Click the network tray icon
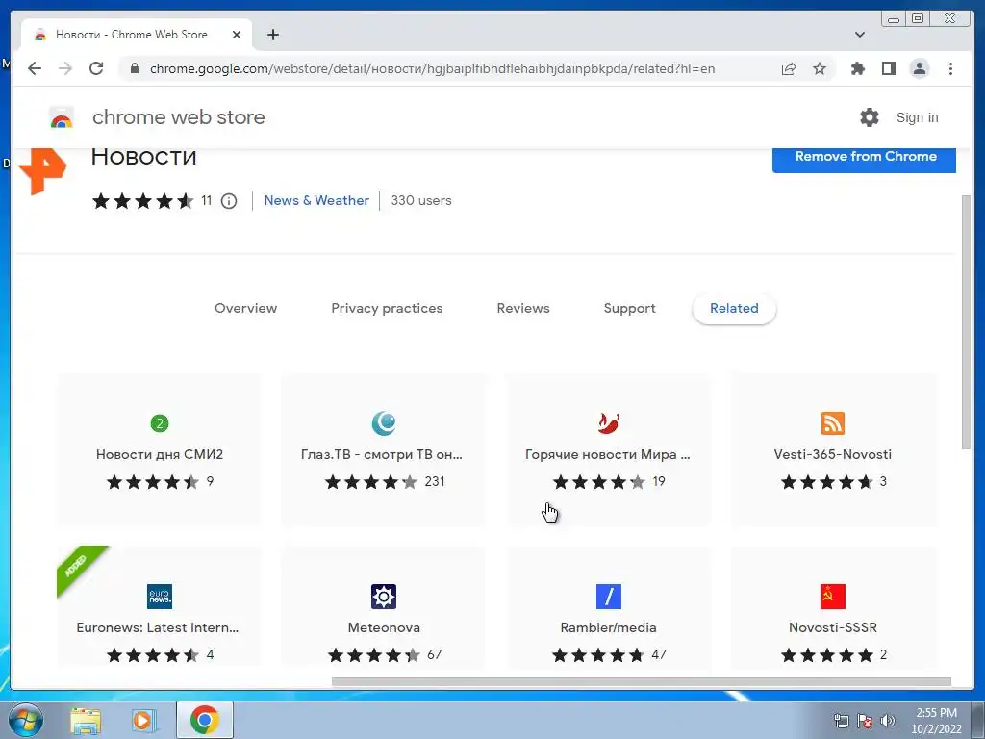The height and width of the screenshot is (739, 985). (x=841, y=721)
